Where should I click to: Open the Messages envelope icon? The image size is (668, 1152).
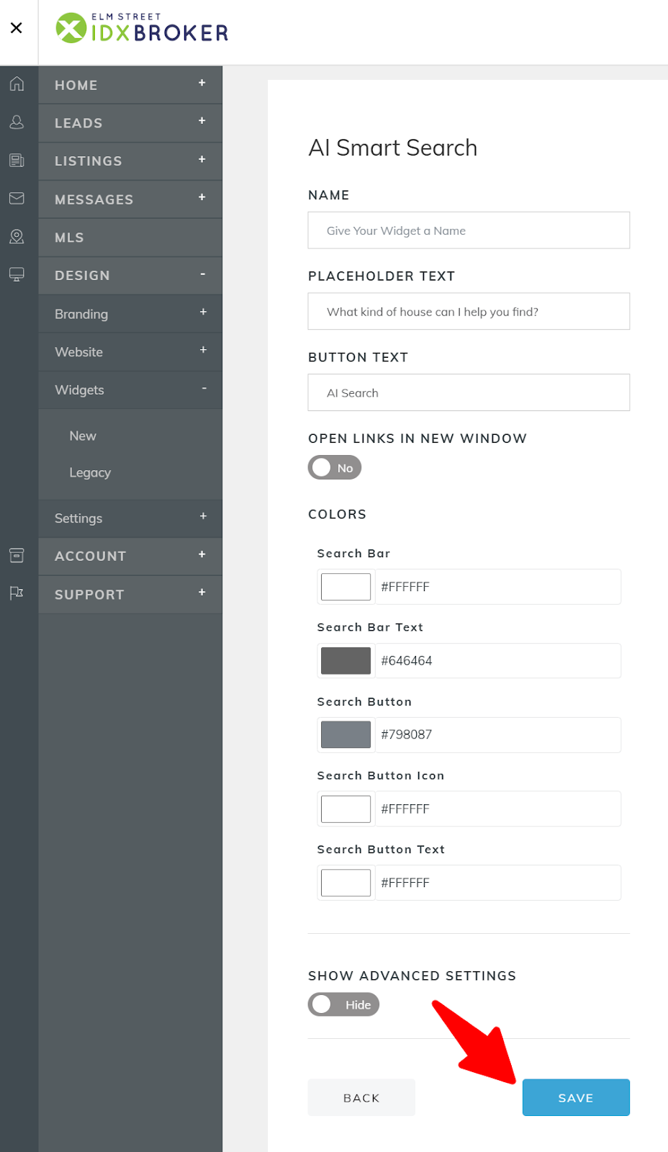tap(17, 198)
